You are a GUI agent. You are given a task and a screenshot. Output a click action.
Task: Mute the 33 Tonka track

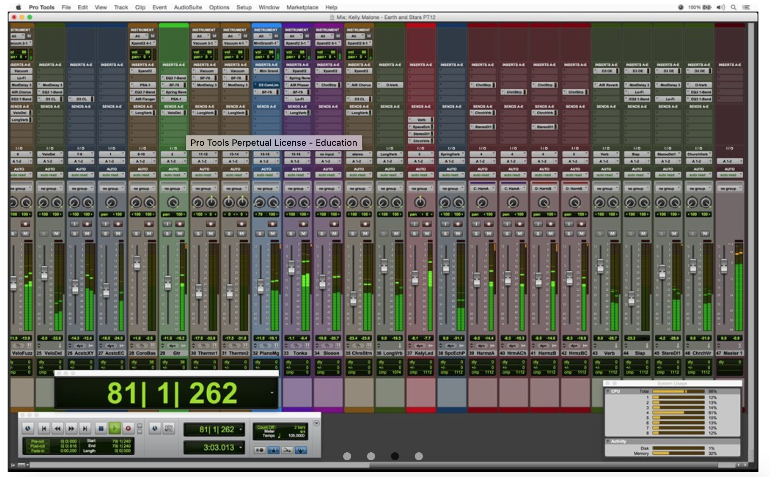coord(303,234)
